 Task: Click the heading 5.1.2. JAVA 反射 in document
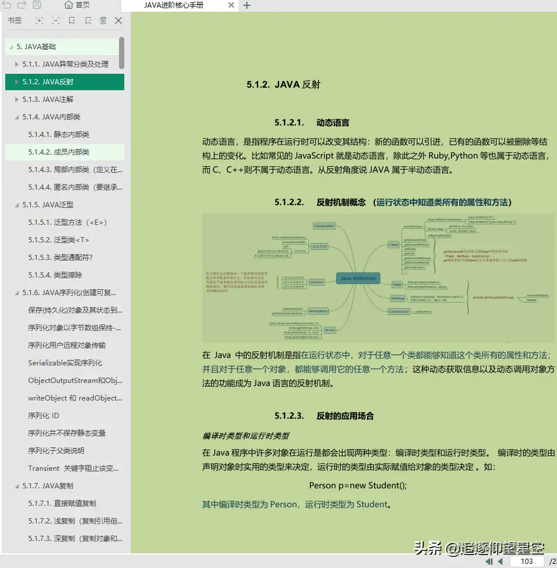(283, 85)
